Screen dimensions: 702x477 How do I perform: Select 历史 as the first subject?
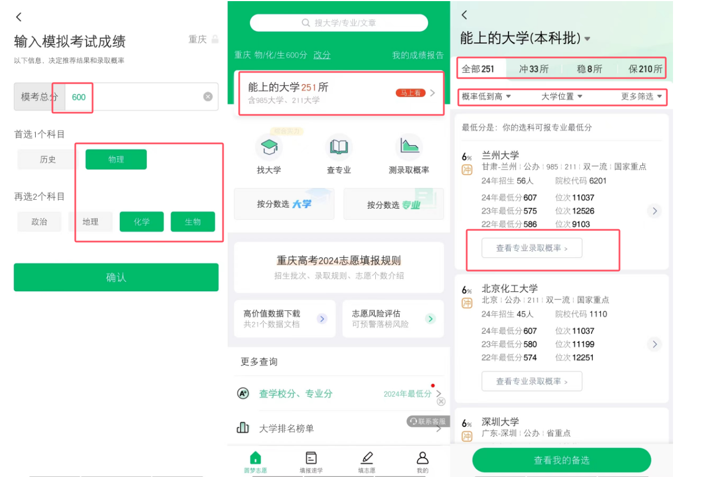point(48,160)
